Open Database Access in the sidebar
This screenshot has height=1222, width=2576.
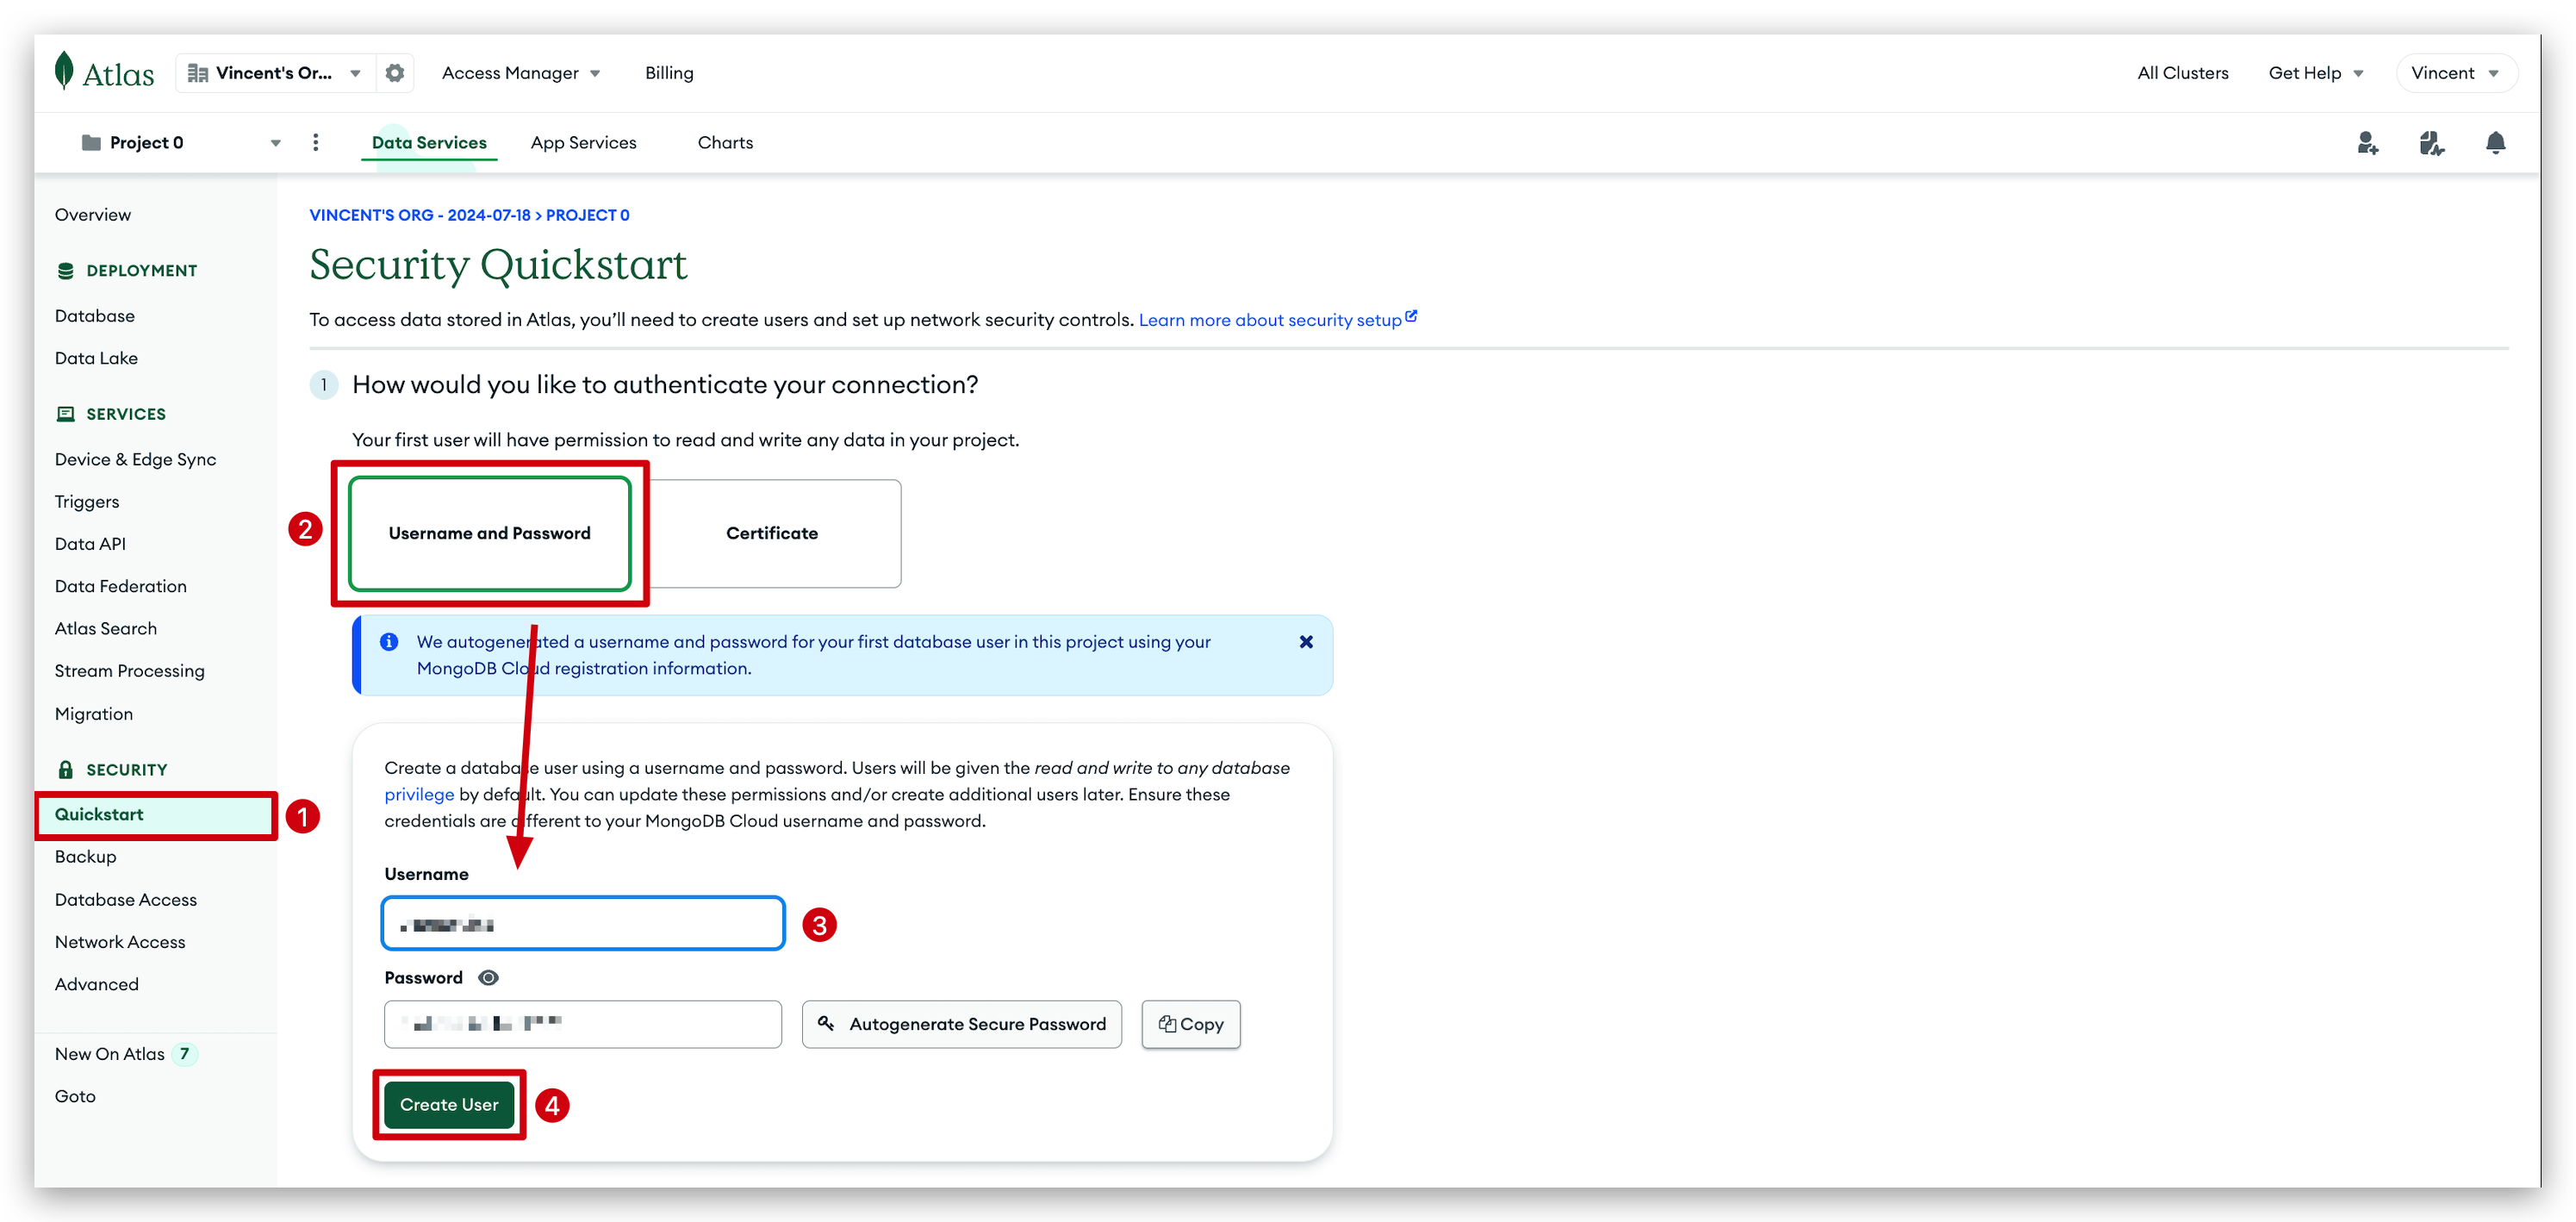(x=126, y=900)
